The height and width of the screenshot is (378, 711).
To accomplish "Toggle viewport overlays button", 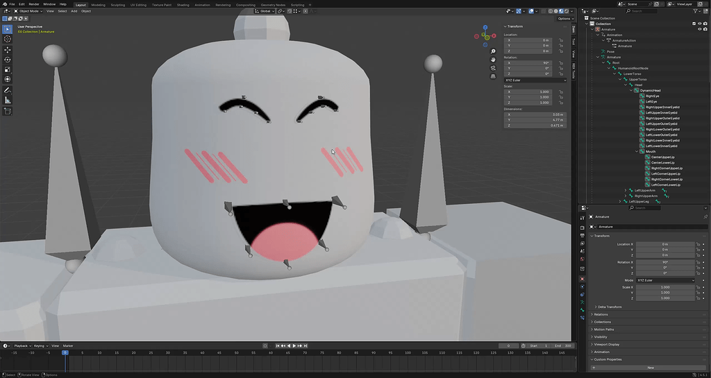I will tap(531, 11).
